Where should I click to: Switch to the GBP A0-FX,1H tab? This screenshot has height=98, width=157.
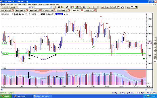pyautogui.click(x=6, y=10)
